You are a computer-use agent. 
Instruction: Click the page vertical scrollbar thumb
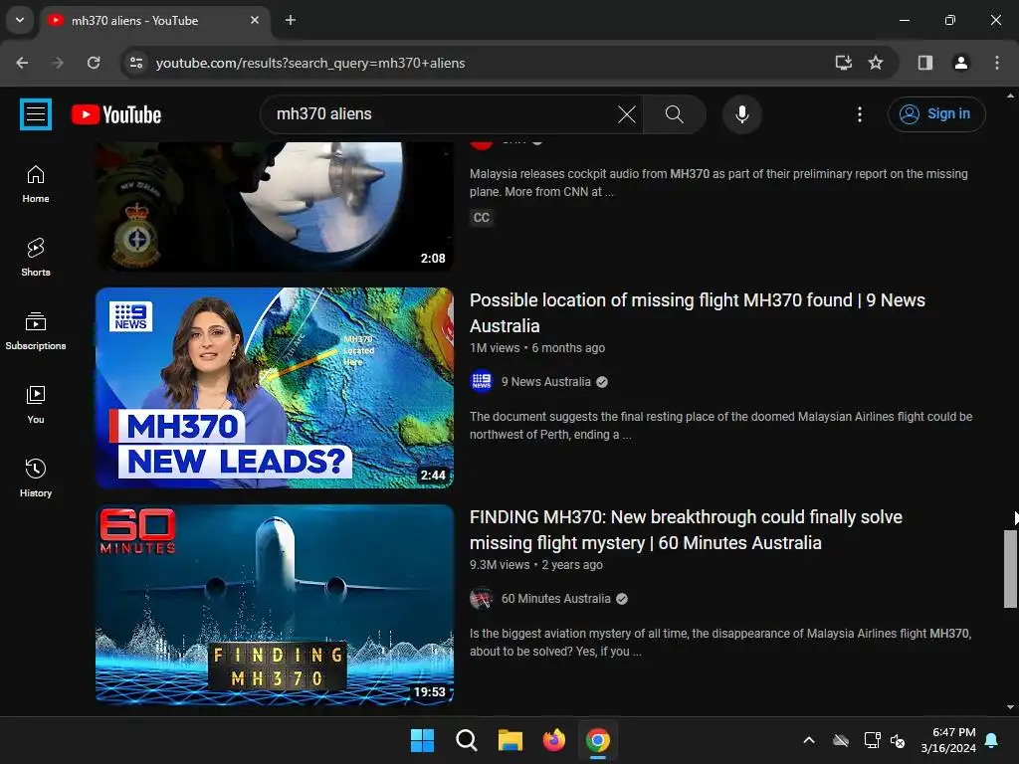[1010, 569]
